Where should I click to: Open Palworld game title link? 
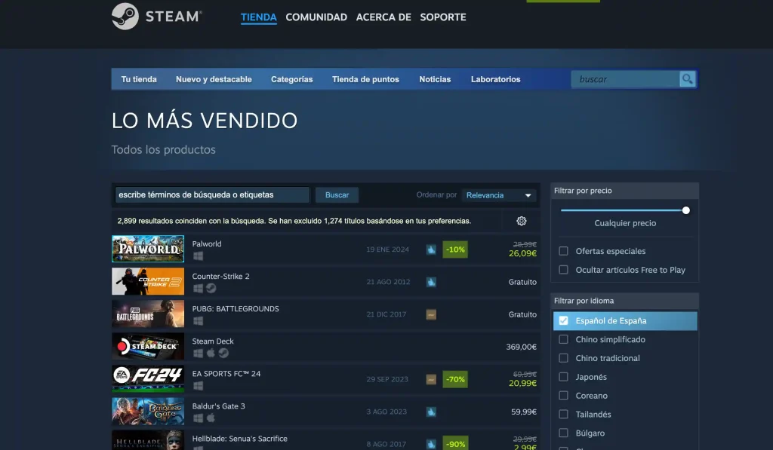(x=207, y=243)
